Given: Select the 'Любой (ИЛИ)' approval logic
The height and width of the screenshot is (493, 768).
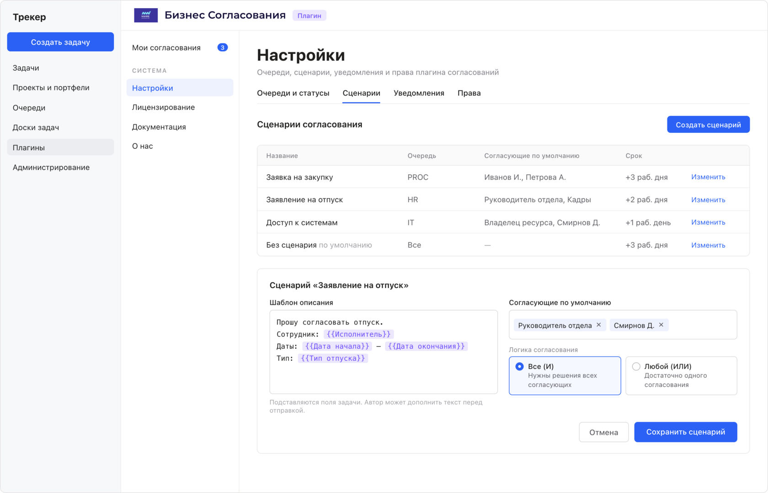Looking at the screenshot, I should [681, 376].
